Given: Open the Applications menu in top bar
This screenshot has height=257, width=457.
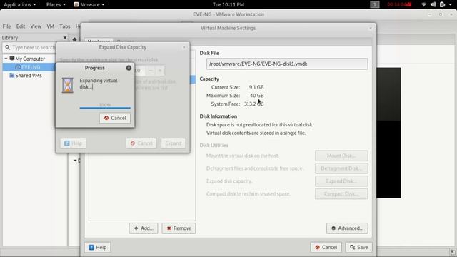Looking at the screenshot, I should (x=20, y=4).
